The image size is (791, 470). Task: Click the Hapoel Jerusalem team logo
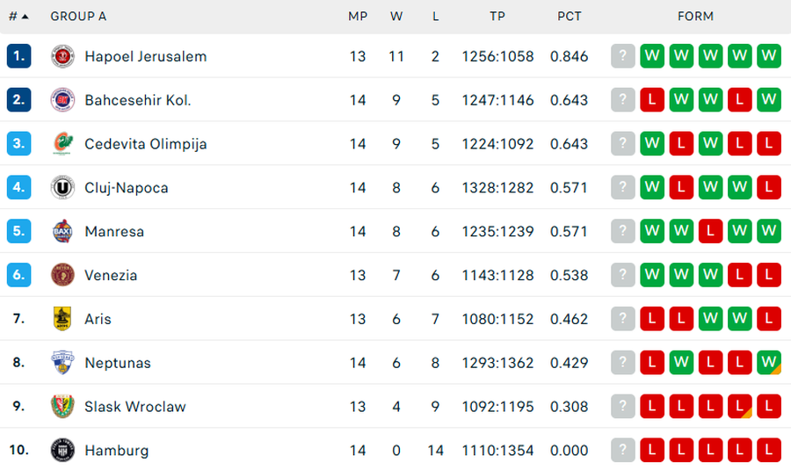tap(62, 56)
